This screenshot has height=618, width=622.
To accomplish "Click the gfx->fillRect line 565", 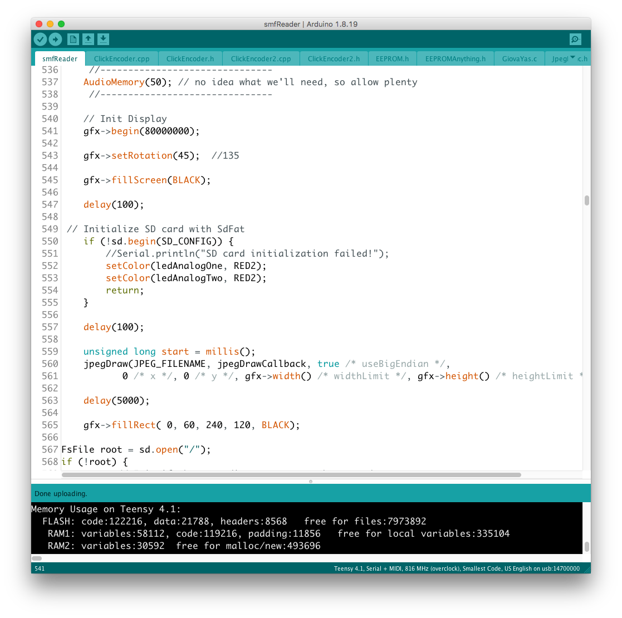I will (x=192, y=425).
